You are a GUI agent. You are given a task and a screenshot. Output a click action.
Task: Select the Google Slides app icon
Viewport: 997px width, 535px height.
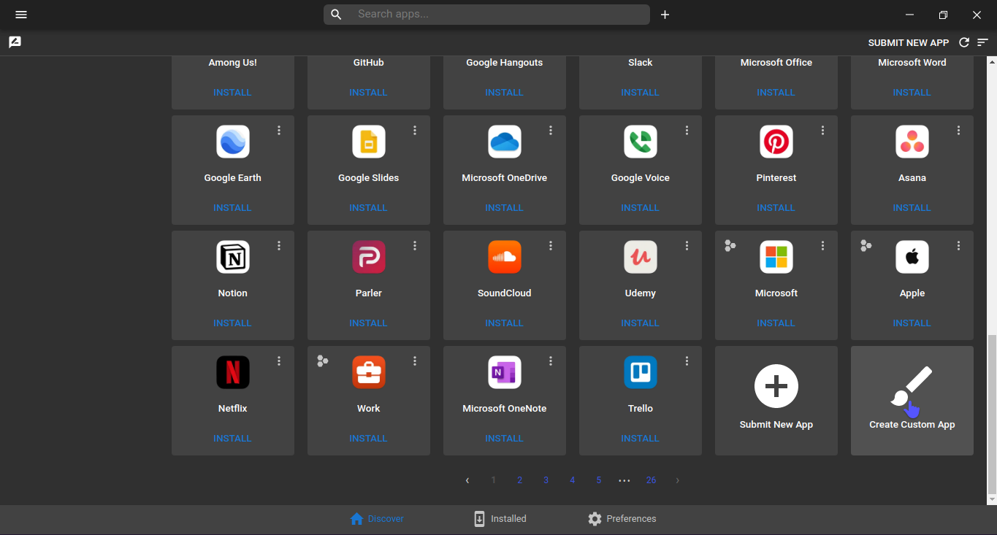pos(369,142)
